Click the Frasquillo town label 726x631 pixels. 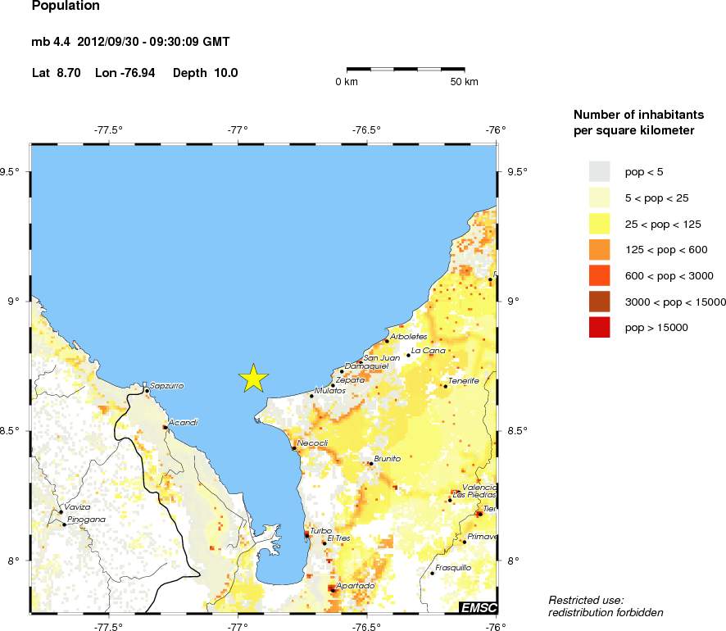453,566
